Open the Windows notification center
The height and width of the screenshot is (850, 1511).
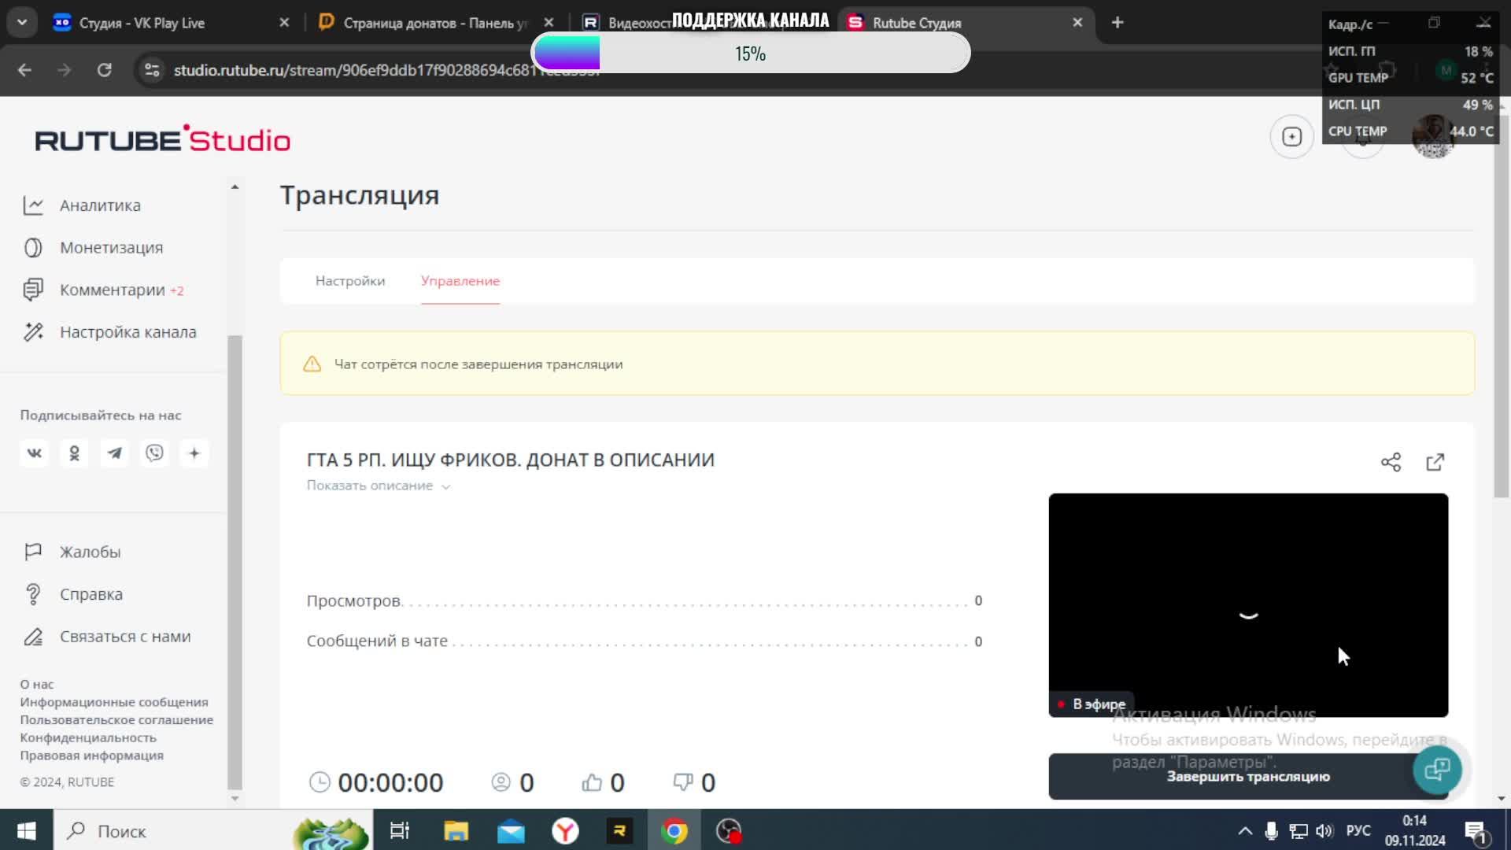tap(1475, 831)
